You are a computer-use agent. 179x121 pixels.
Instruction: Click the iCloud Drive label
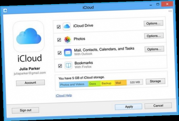(83, 26)
